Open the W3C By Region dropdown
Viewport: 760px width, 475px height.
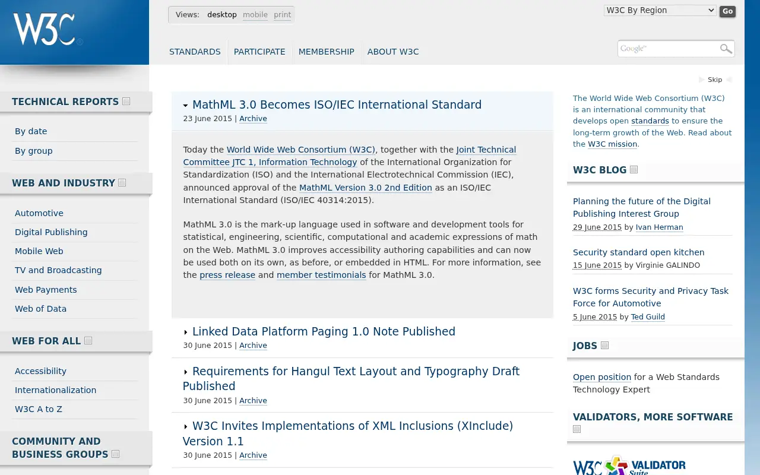click(x=660, y=10)
